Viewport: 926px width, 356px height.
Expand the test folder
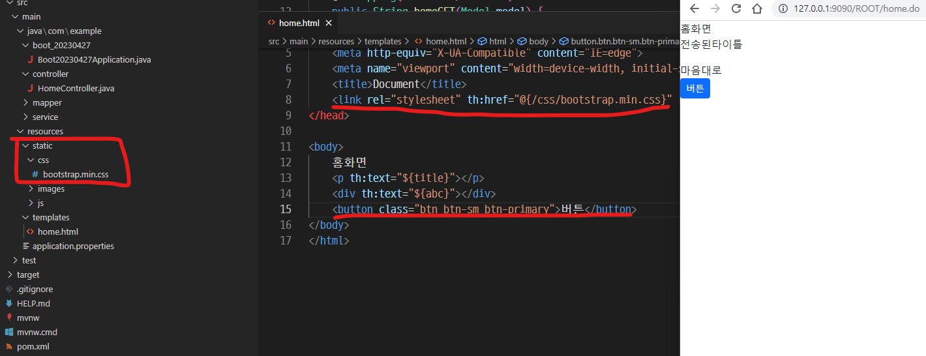tap(14, 260)
